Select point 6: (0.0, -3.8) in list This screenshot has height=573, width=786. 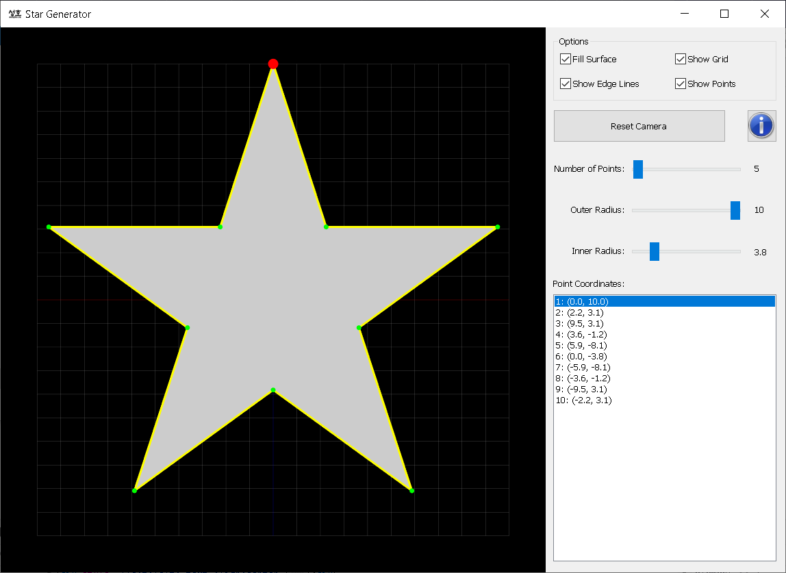point(581,357)
